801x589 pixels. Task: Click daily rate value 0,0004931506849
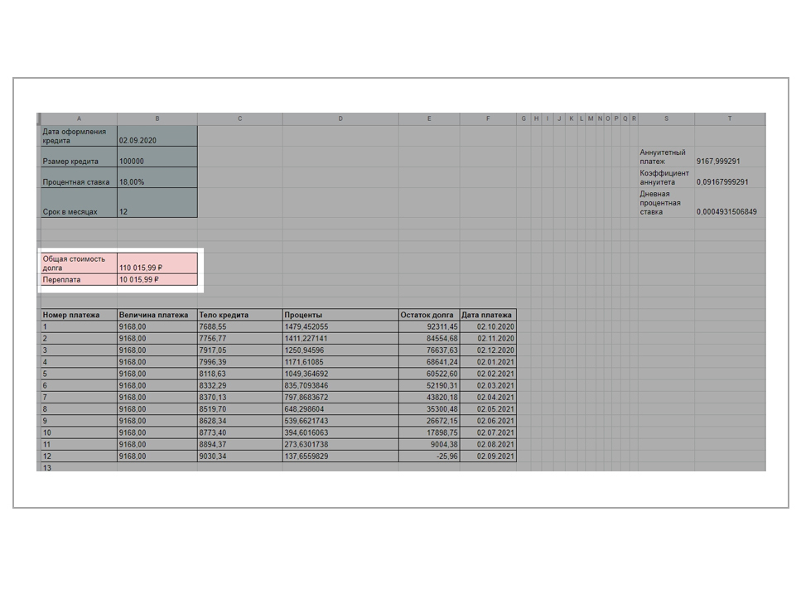click(x=730, y=203)
